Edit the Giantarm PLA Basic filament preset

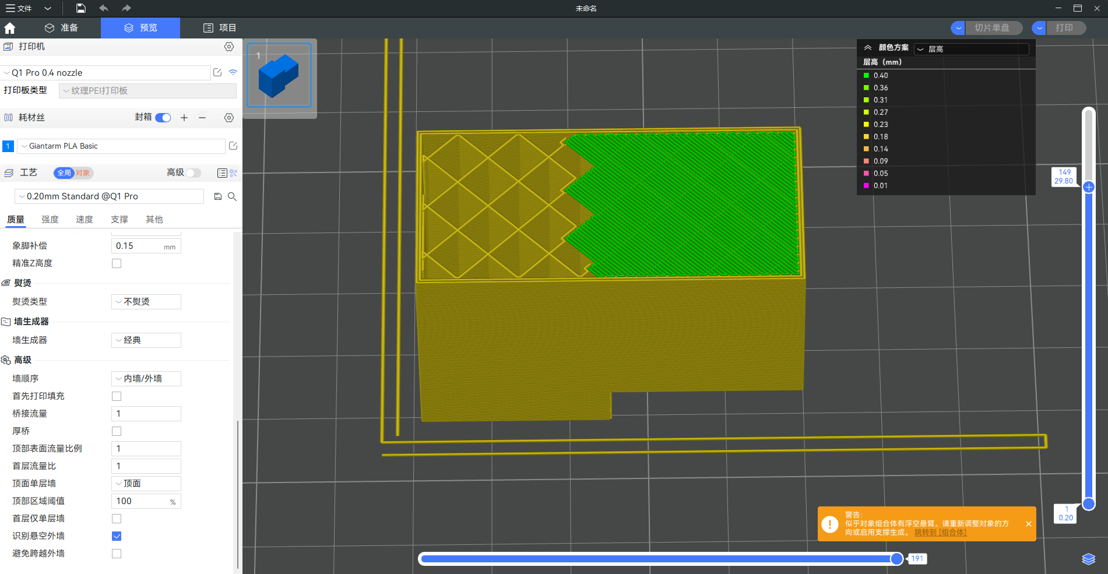pyautogui.click(x=233, y=146)
